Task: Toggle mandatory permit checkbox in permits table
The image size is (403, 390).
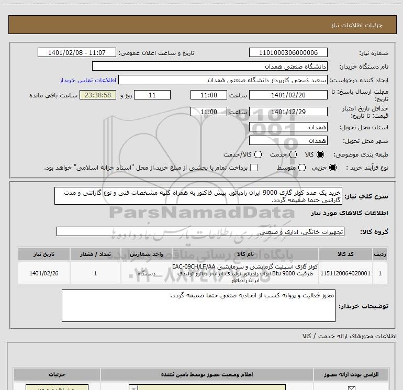Action: (x=351, y=388)
